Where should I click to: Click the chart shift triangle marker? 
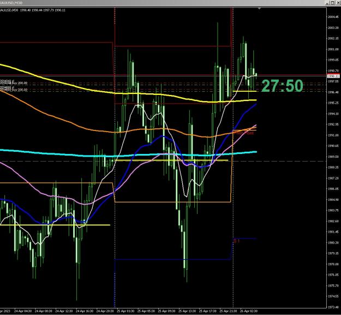[259, 9]
